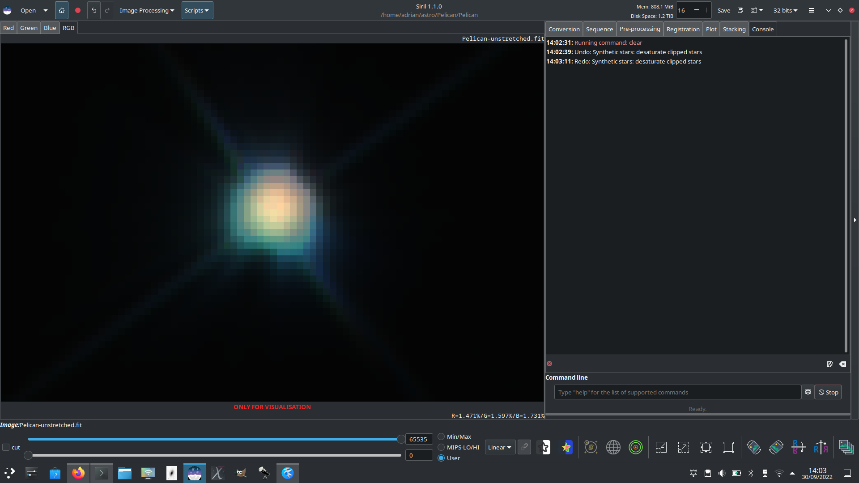Increase thread count with plus
The height and width of the screenshot is (483, 859).
[706, 10]
